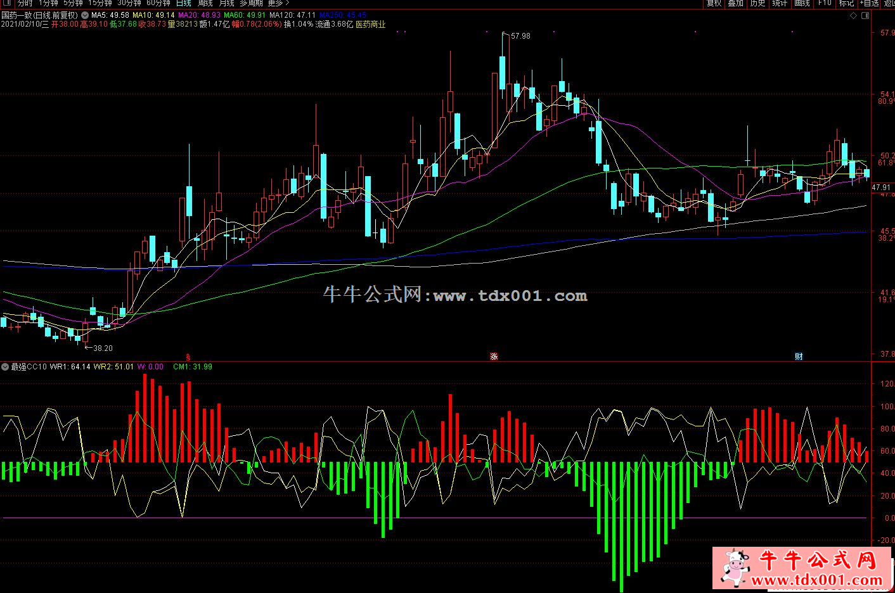
Task: Select the 日线 daily tab
Action: coord(183,3)
